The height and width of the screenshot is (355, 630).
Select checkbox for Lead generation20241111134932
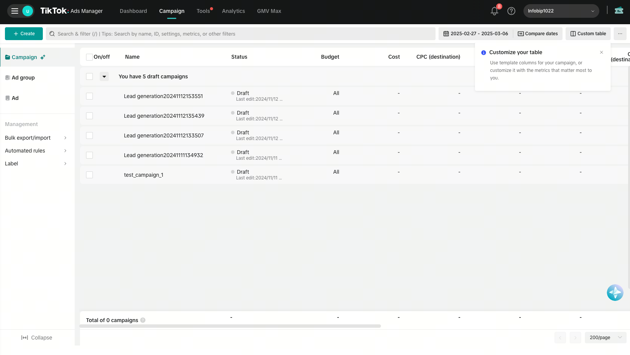[89, 155]
